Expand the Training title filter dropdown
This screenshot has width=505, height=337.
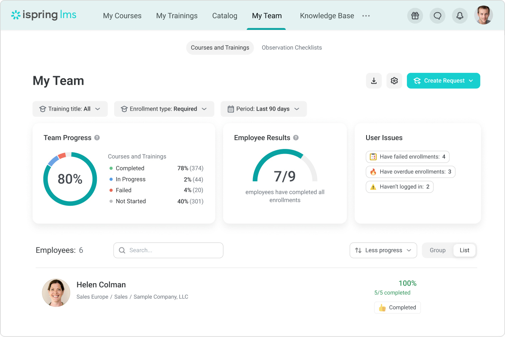(x=70, y=109)
